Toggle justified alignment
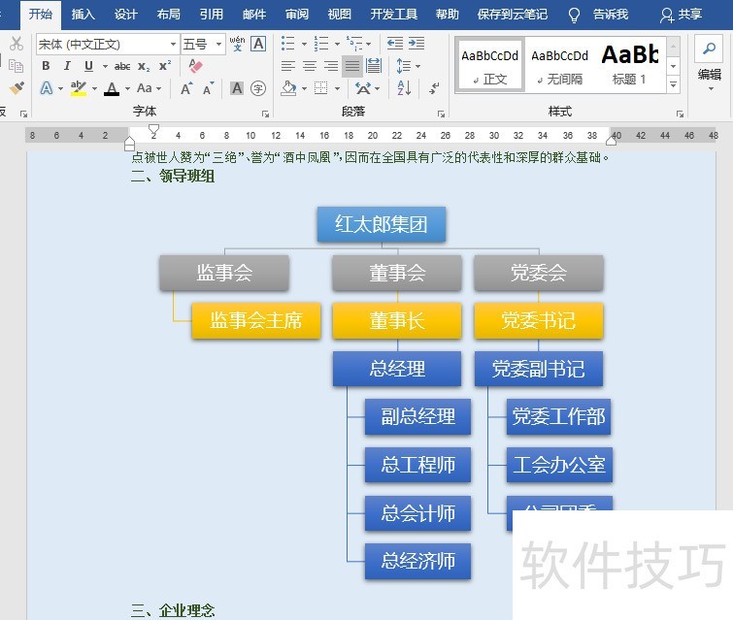 click(x=352, y=66)
